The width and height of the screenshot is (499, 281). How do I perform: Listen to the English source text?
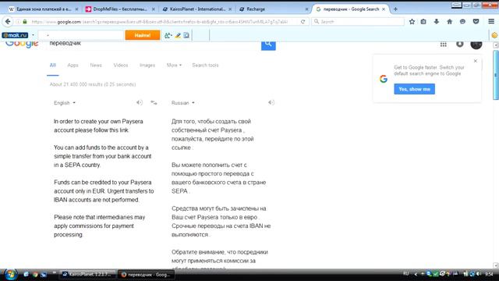(140, 102)
